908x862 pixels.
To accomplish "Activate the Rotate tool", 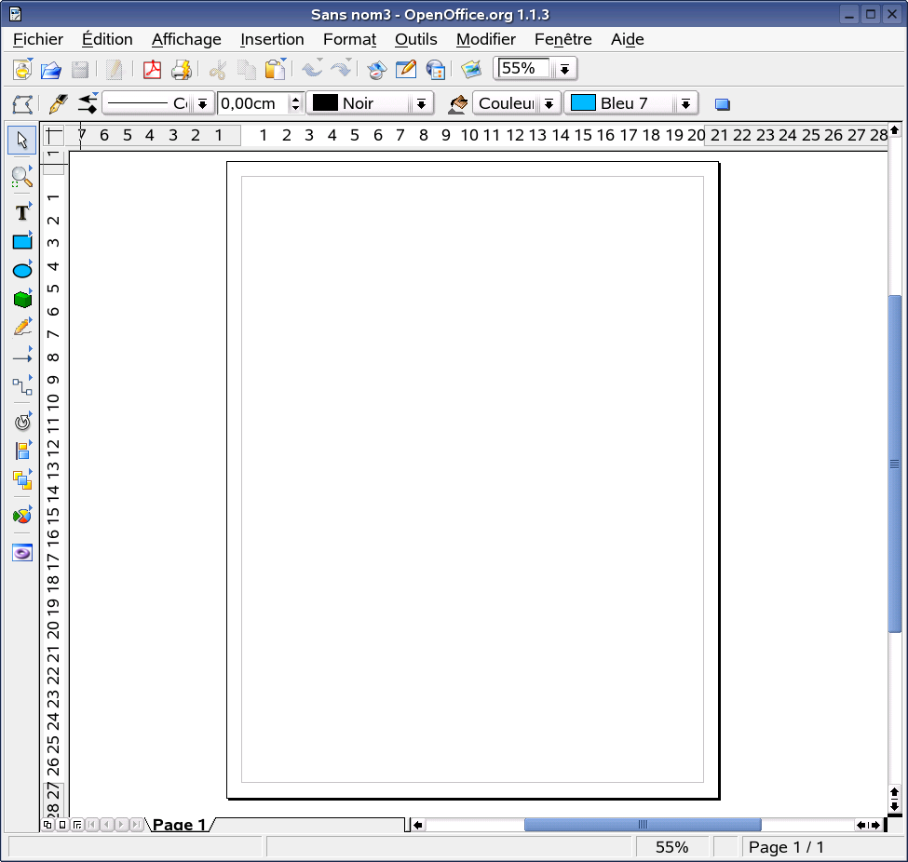I will pyautogui.click(x=20, y=421).
